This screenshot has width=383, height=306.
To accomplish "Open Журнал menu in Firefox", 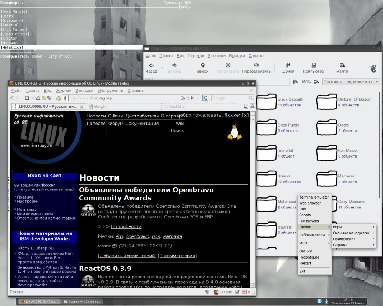I will point(63,91).
